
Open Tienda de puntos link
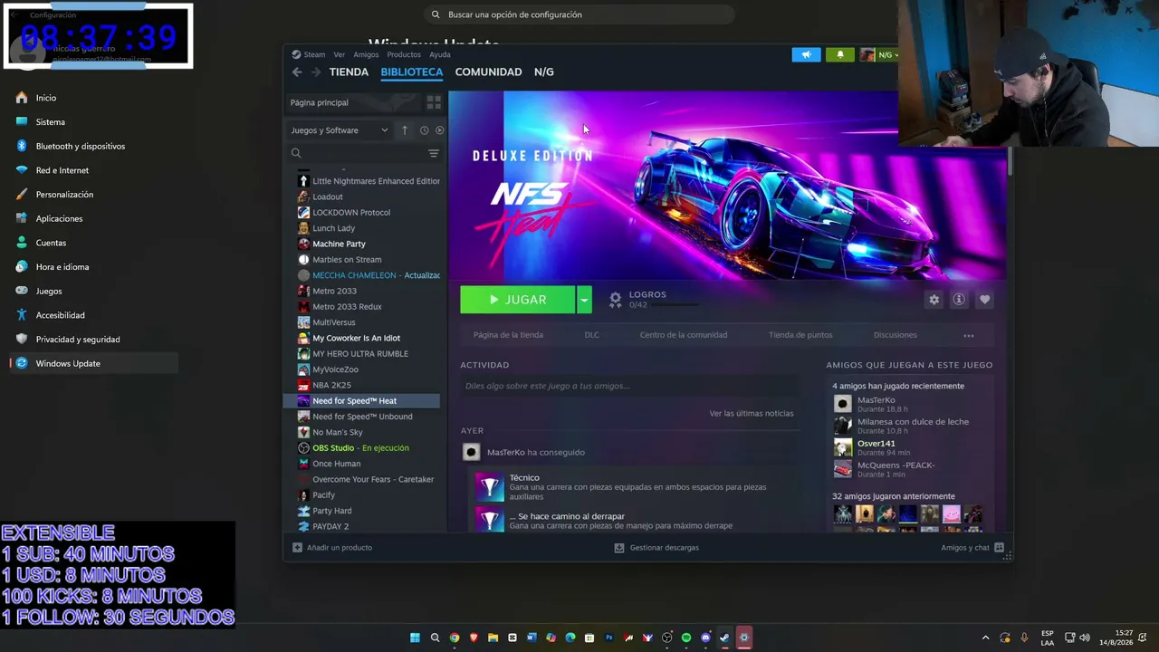coord(800,335)
